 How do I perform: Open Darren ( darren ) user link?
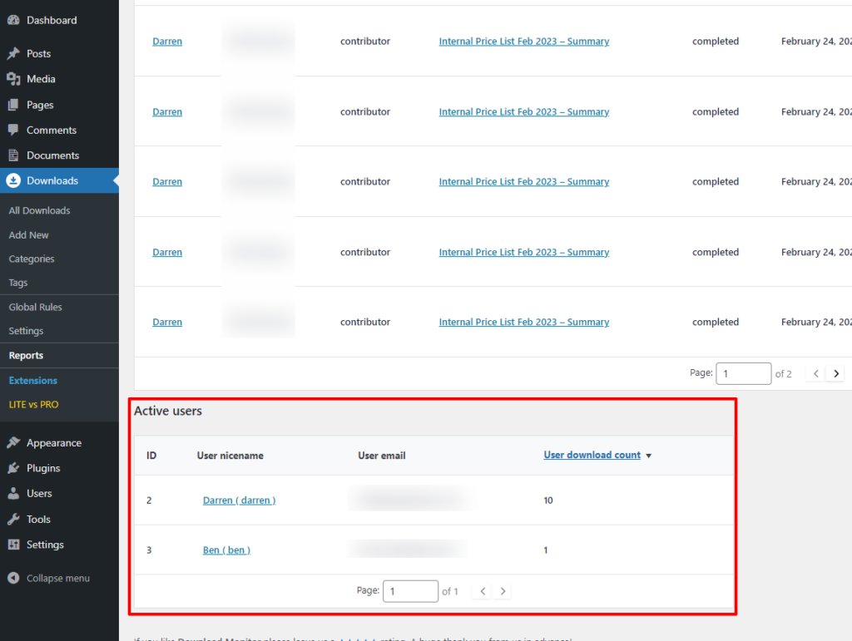point(239,500)
